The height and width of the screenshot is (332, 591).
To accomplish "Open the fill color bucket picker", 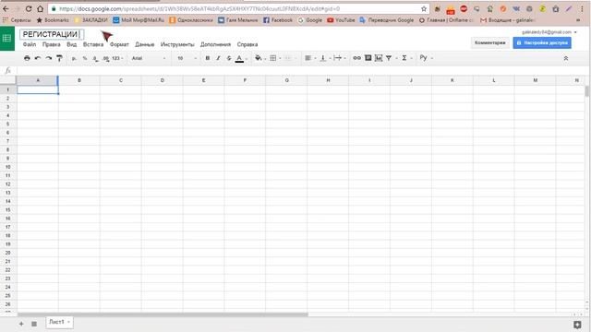I will (259, 58).
